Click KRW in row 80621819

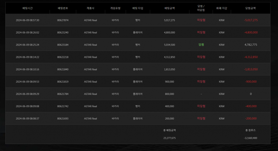point(222,82)
